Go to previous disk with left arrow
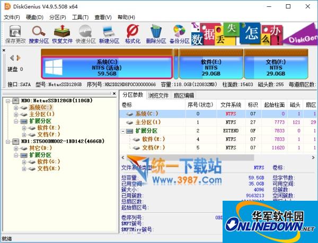Screen dimensions: 318x243 click(12, 58)
